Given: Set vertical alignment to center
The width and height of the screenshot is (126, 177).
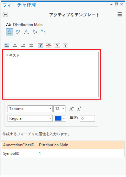Looking at the screenshot, I should (49, 45).
